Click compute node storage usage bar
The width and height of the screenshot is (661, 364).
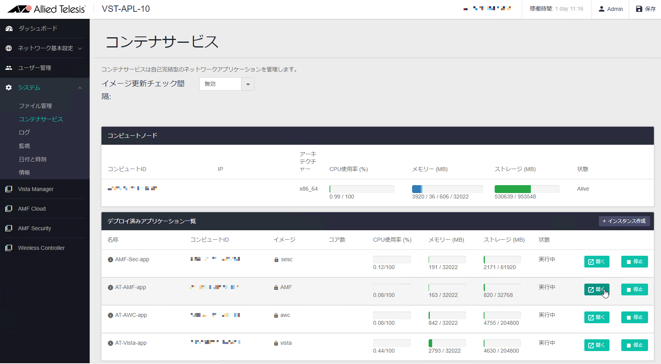[x=527, y=189]
